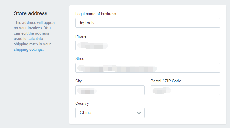Click the 'Store address' section heading

31,13
